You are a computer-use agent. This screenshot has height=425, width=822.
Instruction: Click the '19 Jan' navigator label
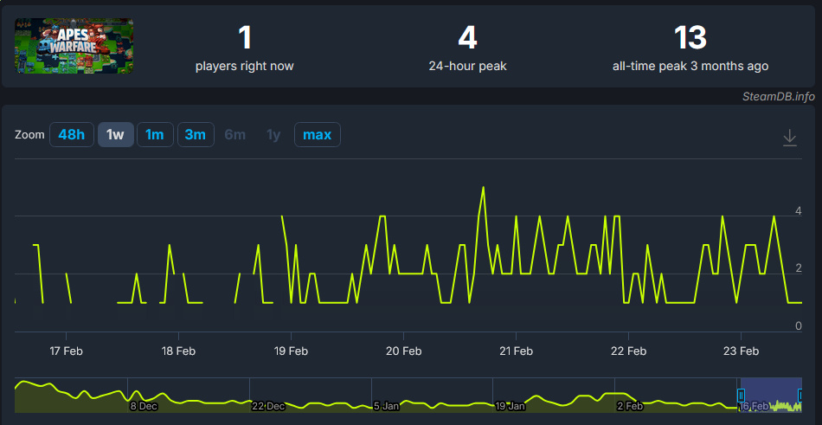(511, 406)
